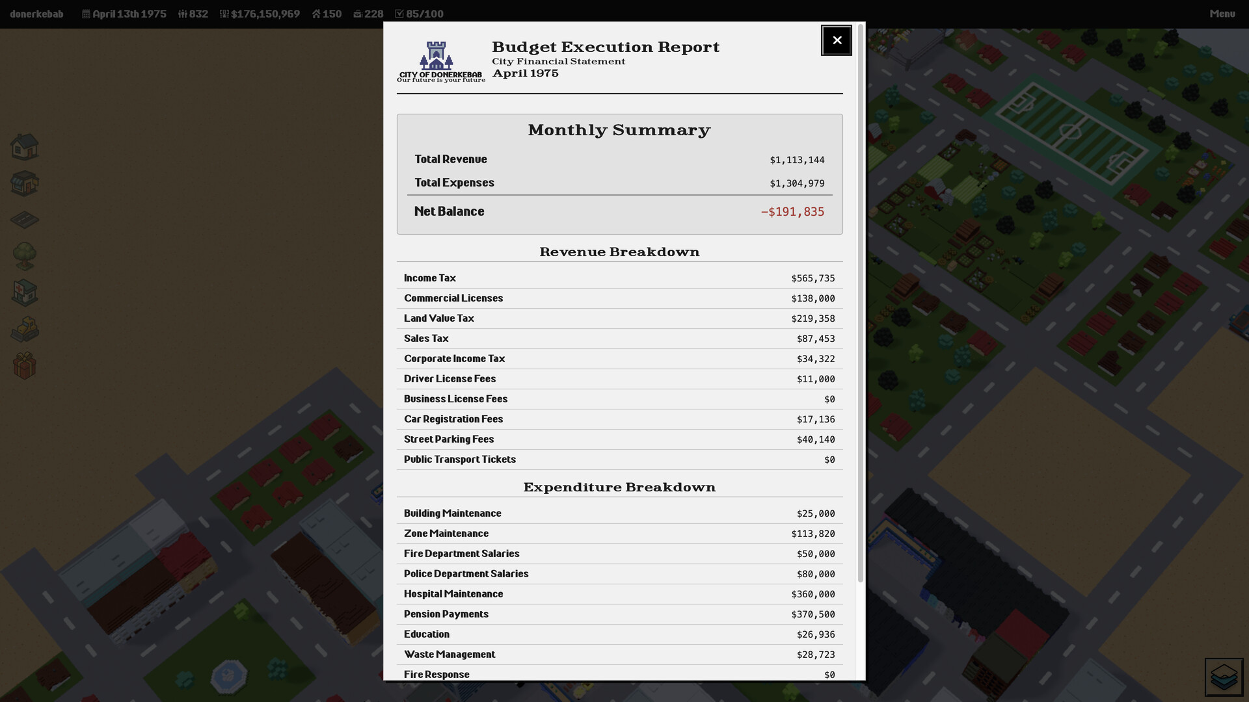Click the red Net Balance value
Image resolution: width=1249 pixels, height=702 pixels.
tap(792, 211)
